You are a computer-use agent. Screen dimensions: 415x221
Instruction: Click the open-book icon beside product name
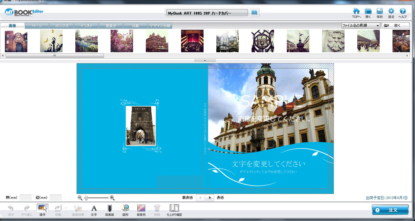[254, 13]
